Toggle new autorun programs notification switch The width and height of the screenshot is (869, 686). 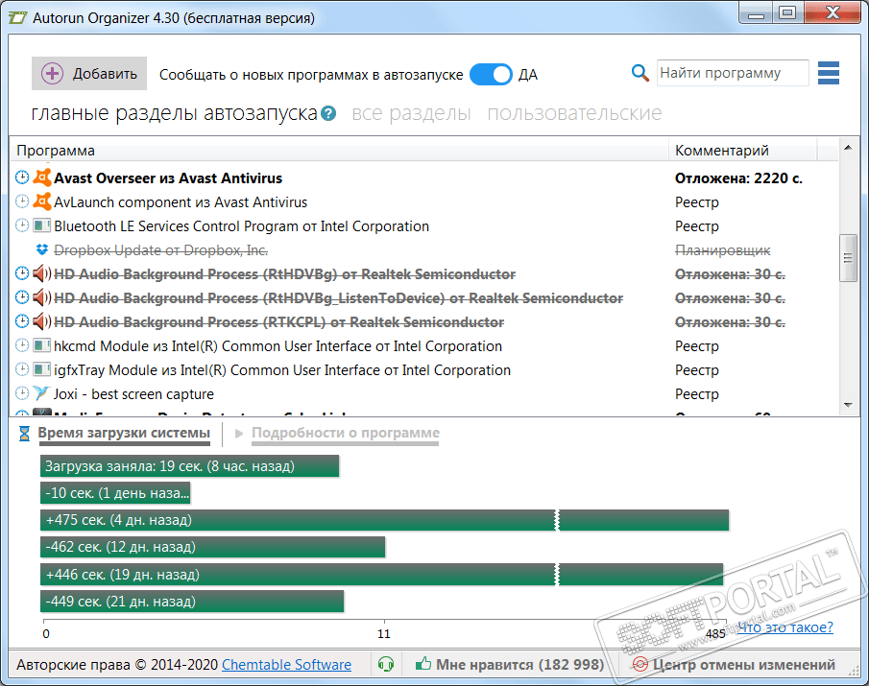point(491,74)
